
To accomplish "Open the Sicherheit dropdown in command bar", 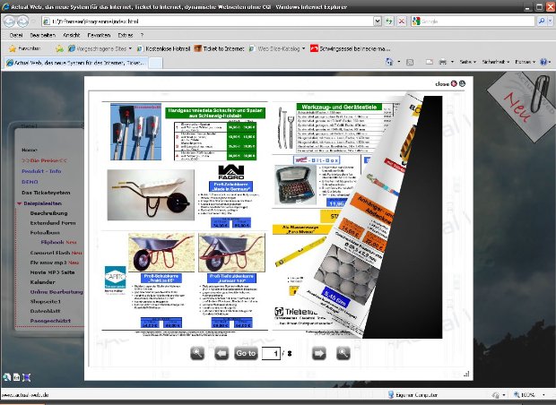I will pos(494,63).
